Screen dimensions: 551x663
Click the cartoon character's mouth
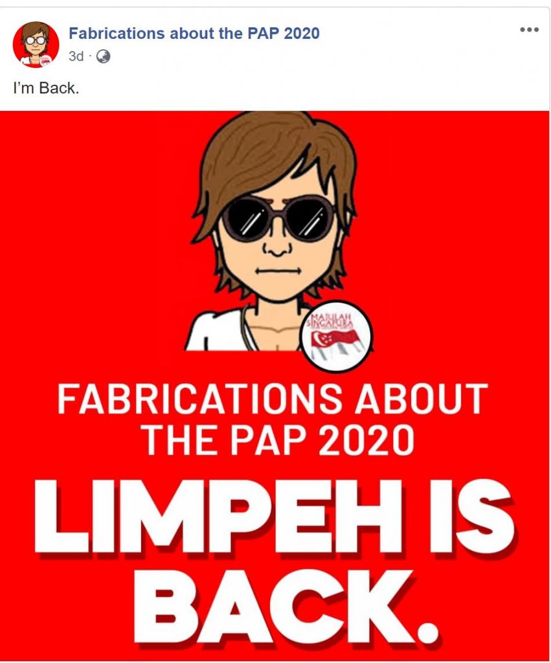(x=278, y=271)
